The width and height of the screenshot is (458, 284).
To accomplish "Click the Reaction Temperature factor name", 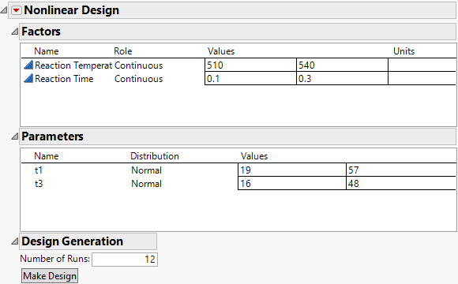I will click(73, 65).
